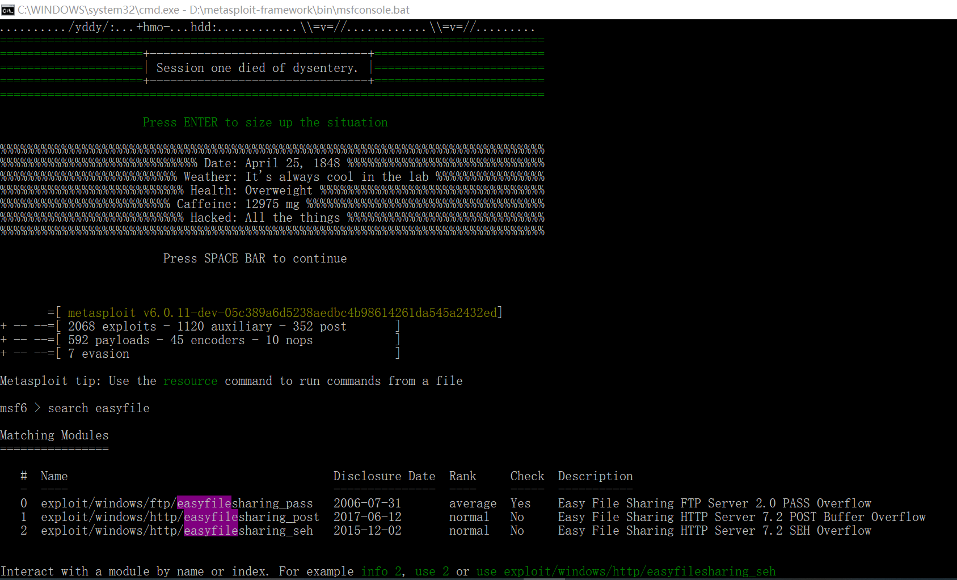Click the "Matching Modules" heading
The height and width of the screenshot is (580, 957).
[x=54, y=435]
